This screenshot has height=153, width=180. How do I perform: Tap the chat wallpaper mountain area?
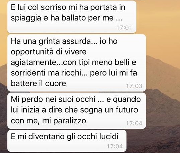pos(163,80)
